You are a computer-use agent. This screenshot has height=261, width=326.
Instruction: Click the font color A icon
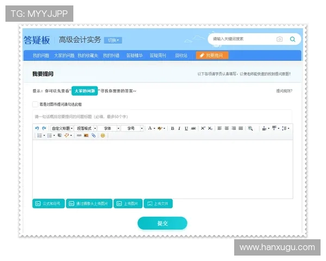(150, 128)
